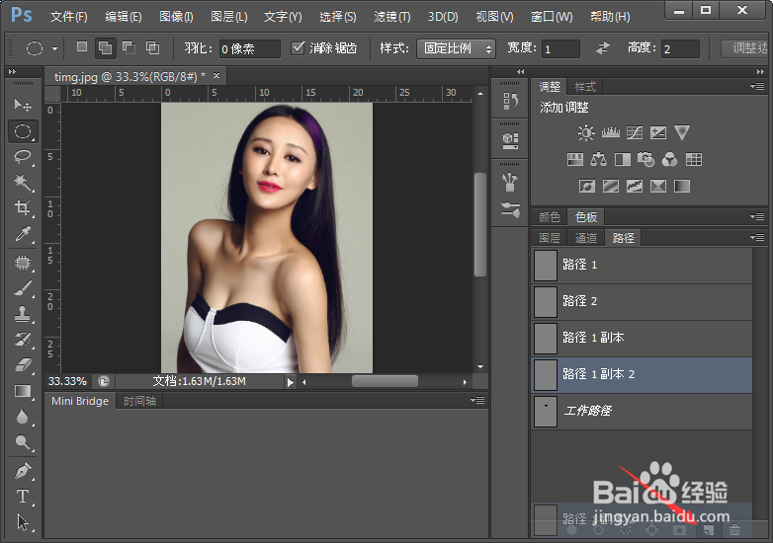
Task: Add a Curves adjustment
Action: (634, 132)
